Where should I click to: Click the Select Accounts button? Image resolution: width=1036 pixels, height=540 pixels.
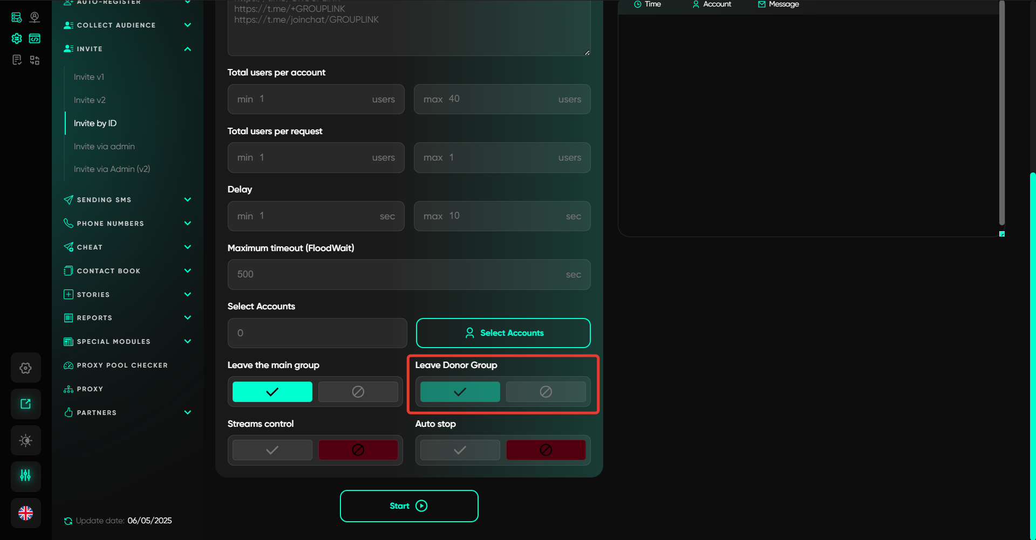(503, 333)
